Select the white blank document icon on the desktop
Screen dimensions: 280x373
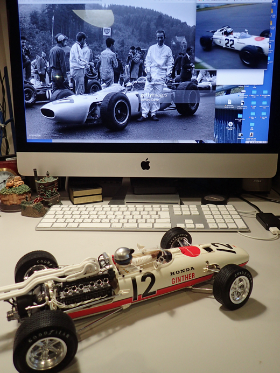click(229, 102)
